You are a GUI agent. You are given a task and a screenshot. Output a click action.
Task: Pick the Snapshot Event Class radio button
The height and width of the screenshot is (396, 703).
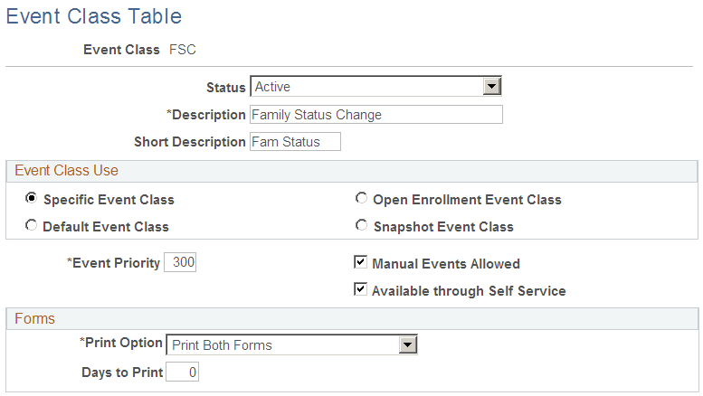[362, 226]
